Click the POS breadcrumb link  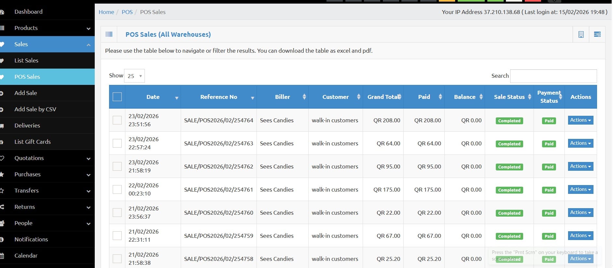click(127, 12)
